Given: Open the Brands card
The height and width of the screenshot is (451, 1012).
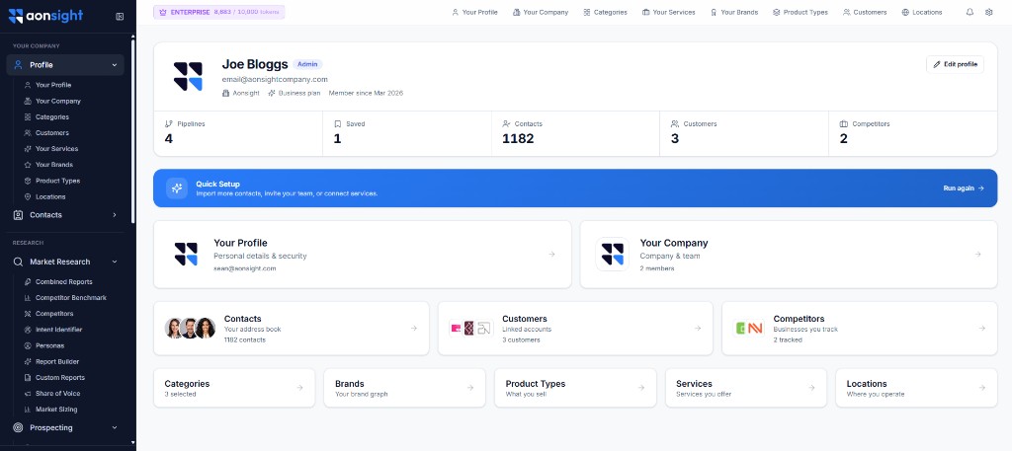Looking at the screenshot, I should click(x=404, y=388).
